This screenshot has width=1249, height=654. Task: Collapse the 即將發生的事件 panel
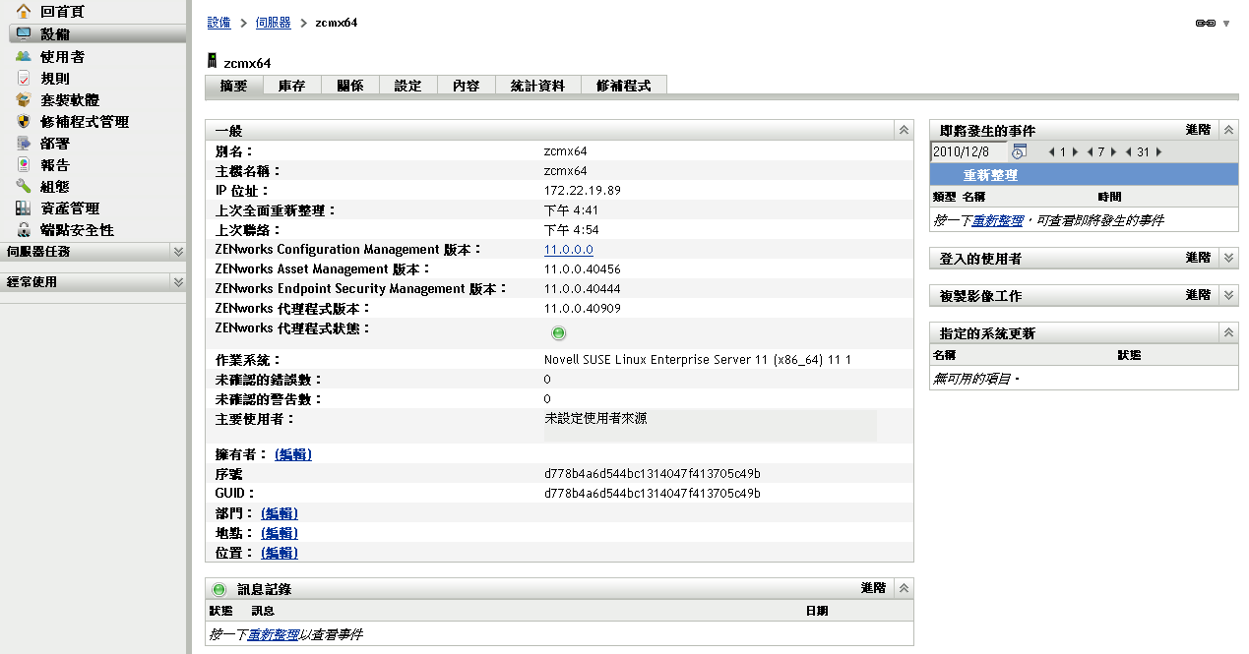pos(1228,130)
